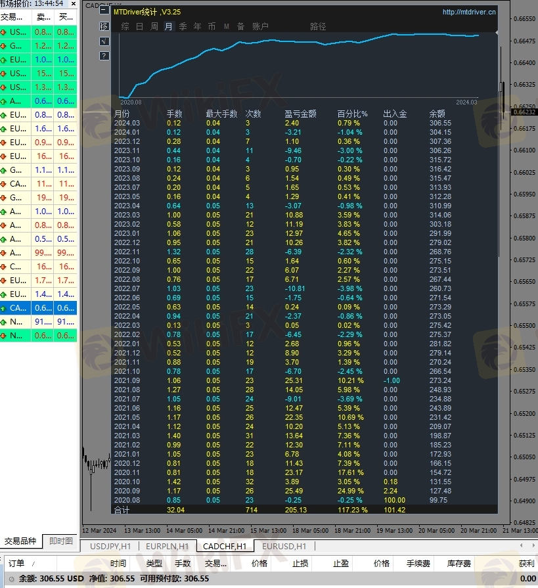Switch to the 币 currency tab

click(x=212, y=26)
